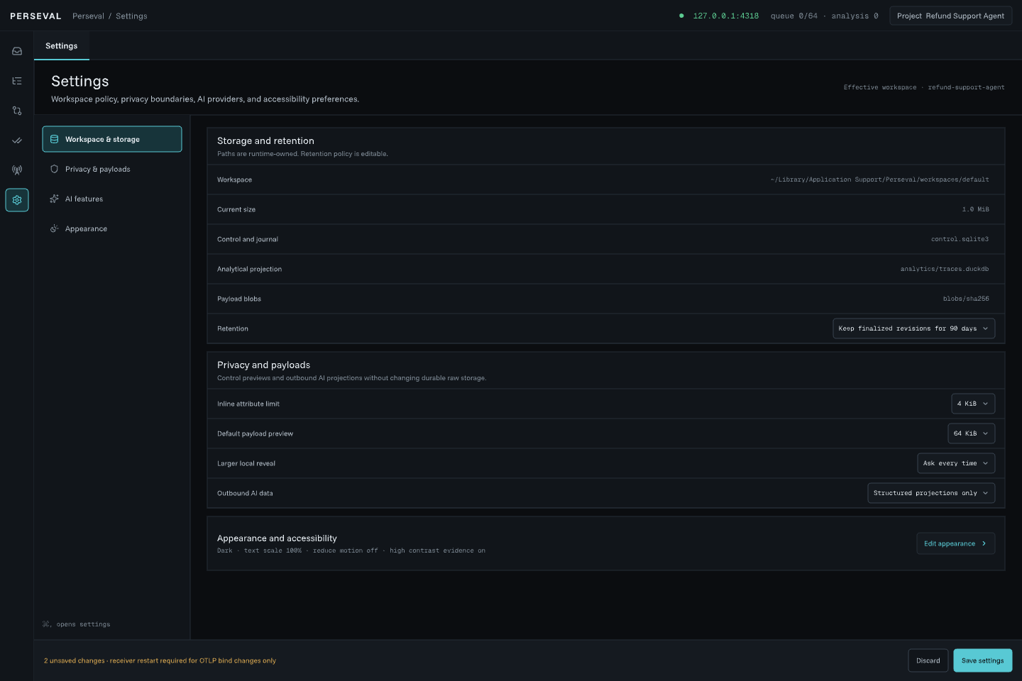This screenshot has height=681, width=1022.
Task: Open the compare branches icon in rail
Action: (x=17, y=111)
